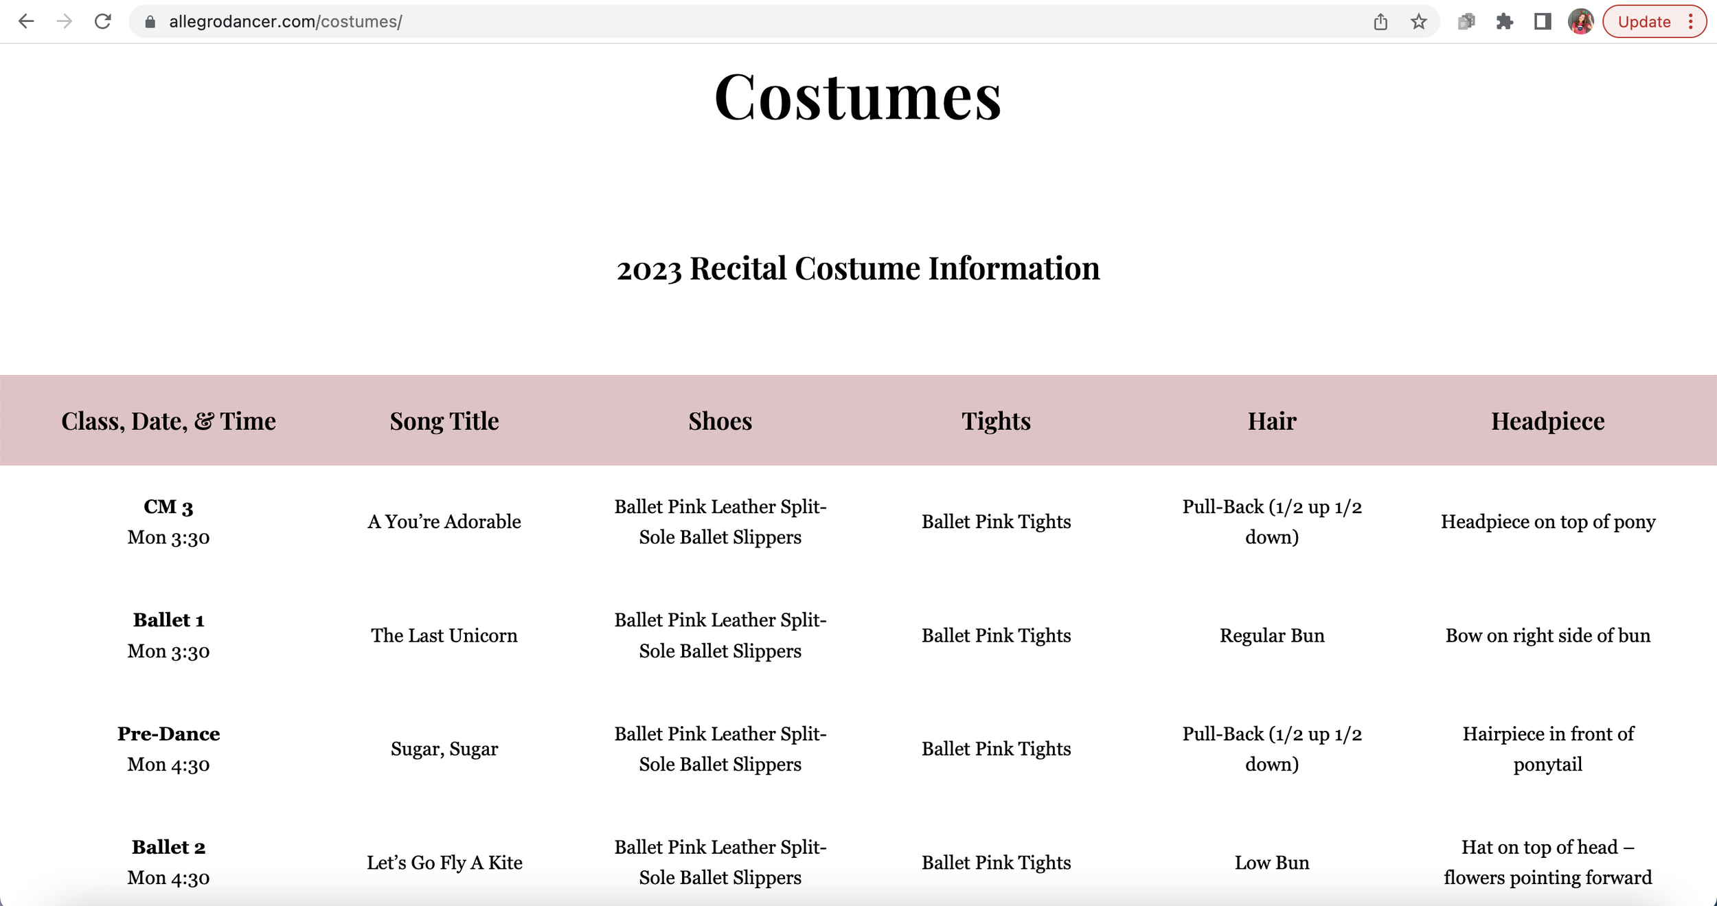Click the Update button

1644,22
